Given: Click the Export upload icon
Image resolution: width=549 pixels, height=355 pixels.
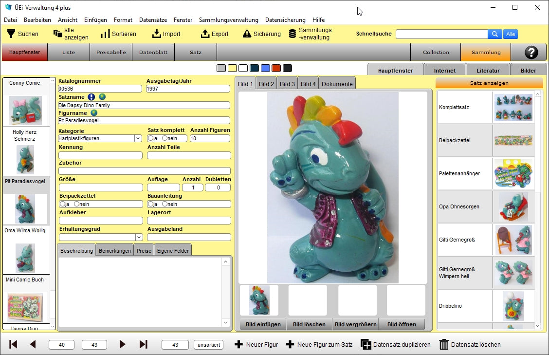Looking at the screenshot, I should [205, 34].
